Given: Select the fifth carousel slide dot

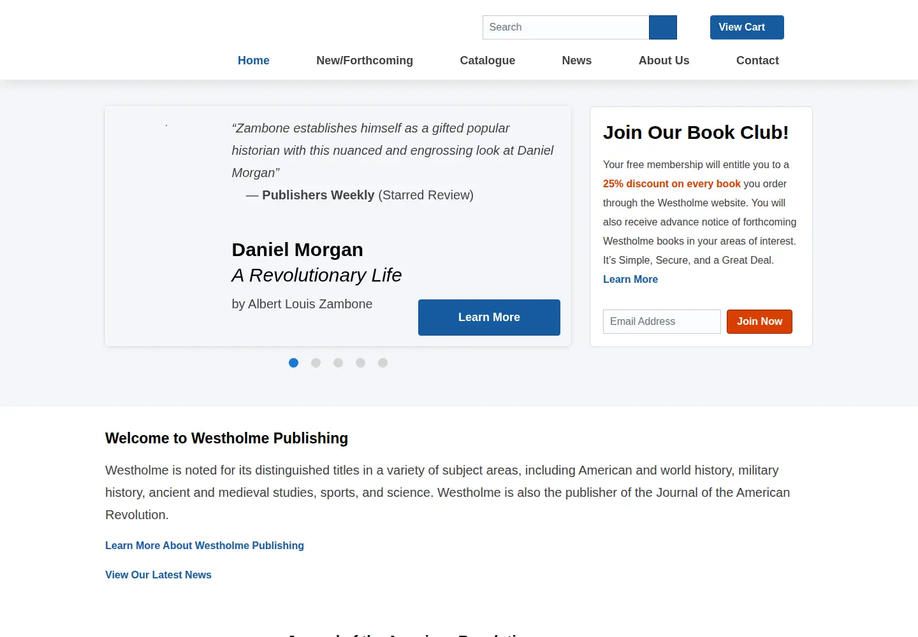Looking at the screenshot, I should click(x=382, y=362).
